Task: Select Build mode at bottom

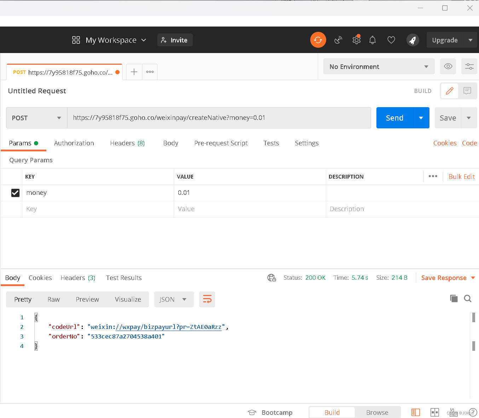Action: (332, 412)
